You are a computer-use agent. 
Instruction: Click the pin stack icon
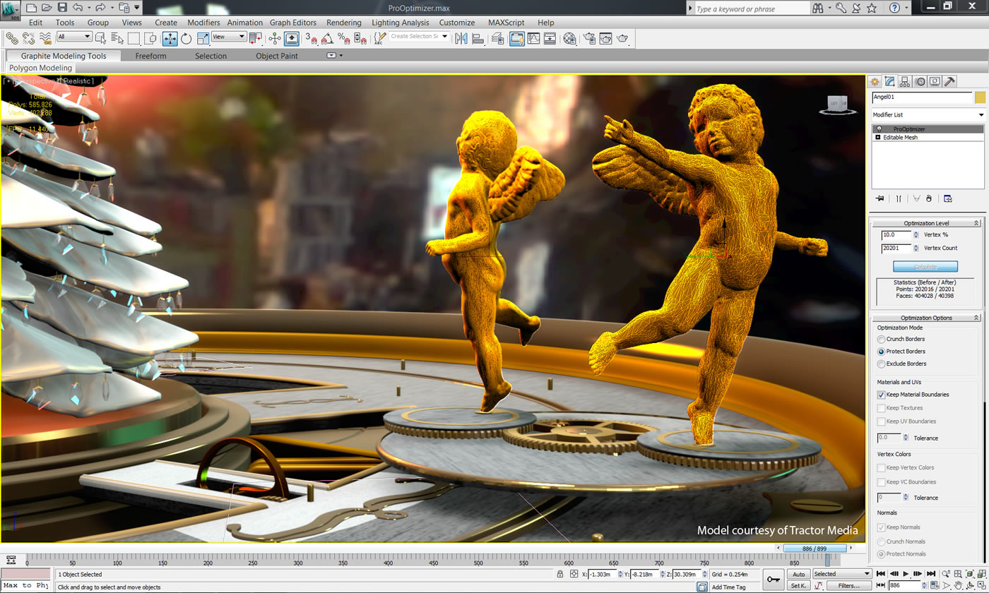coord(880,198)
